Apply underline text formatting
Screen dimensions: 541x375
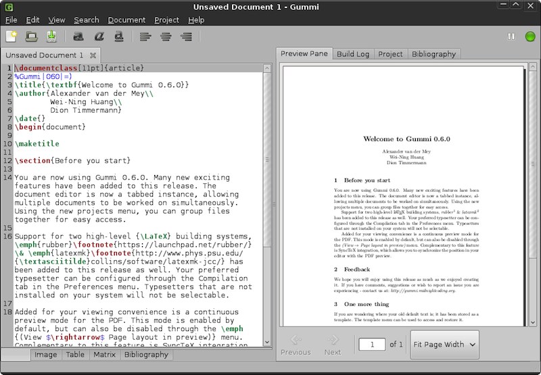(x=119, y=36)
